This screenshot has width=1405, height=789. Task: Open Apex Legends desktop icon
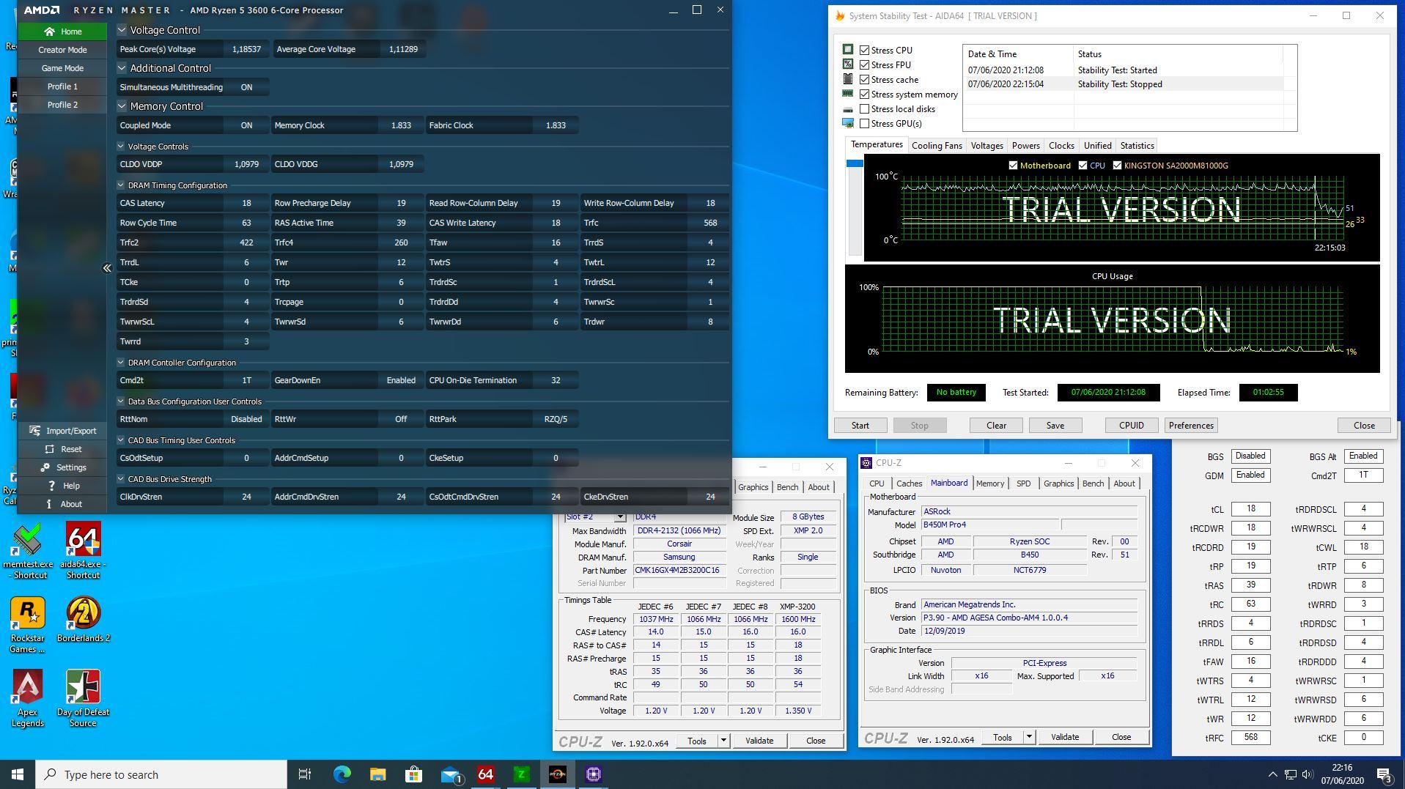tap(28, 698)
